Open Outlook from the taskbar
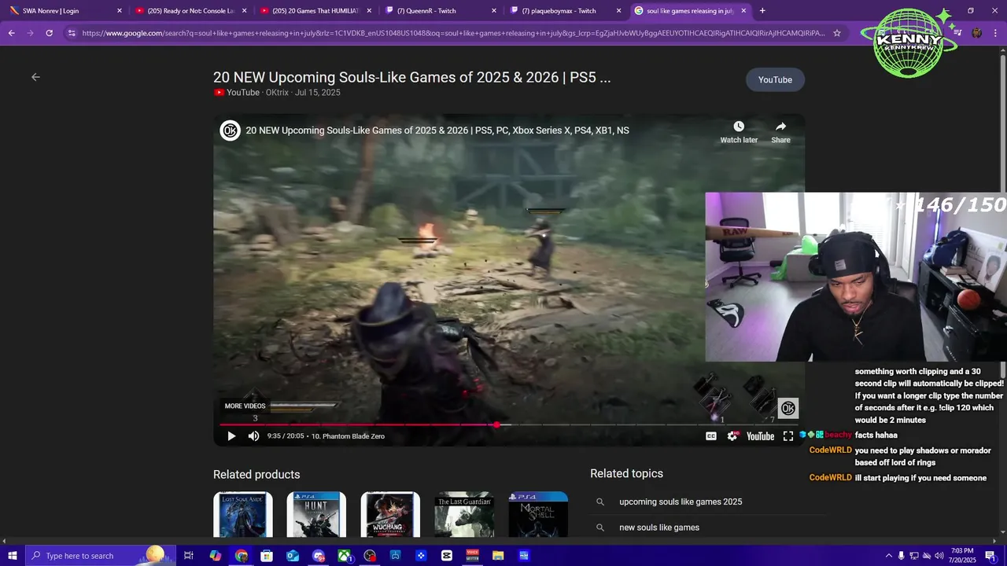The height and width of the screenshot is (566, 1007). 293,556
